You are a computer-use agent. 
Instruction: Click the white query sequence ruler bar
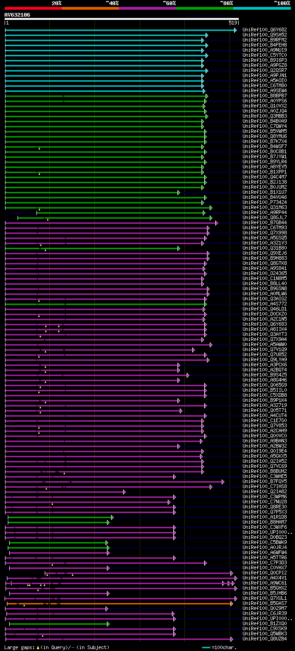122,19
